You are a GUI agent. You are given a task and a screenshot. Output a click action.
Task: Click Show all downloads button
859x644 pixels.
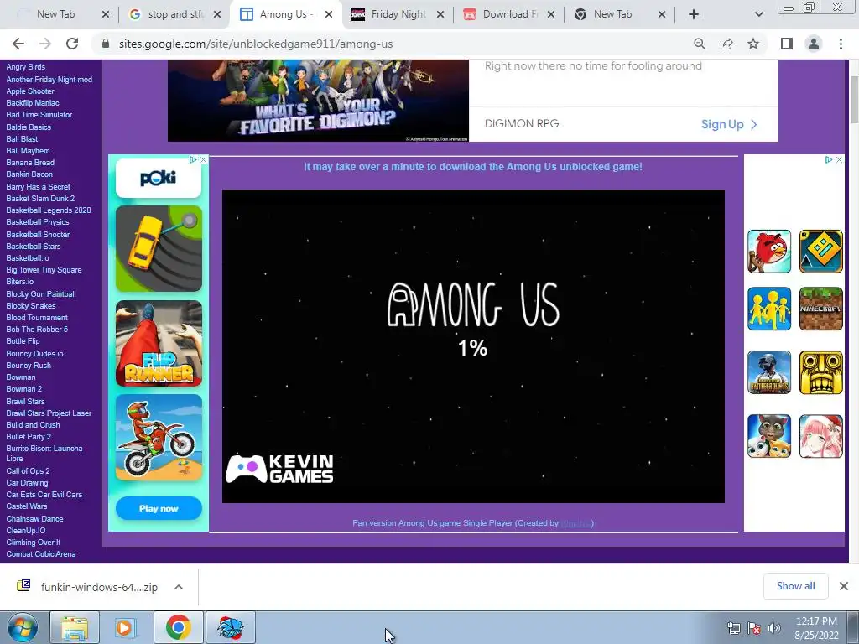(x=795, y=586)
